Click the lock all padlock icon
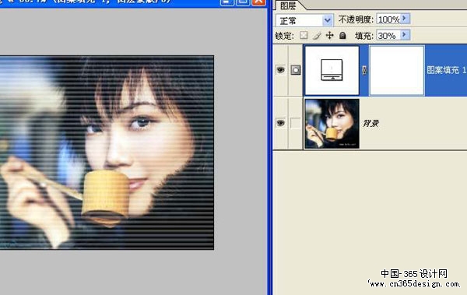This screenshot has width=467, height=295. click(x=342, y=36)
